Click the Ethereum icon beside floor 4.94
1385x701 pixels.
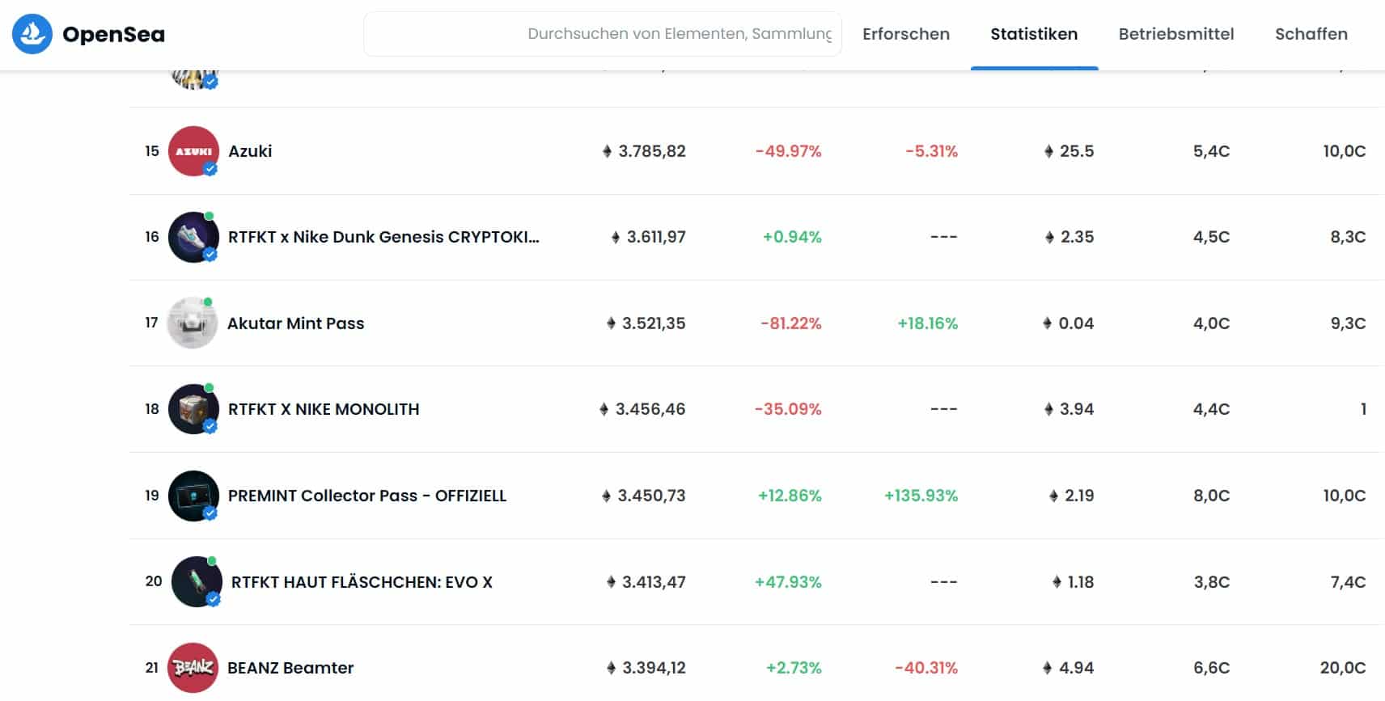click(x=1048, y=668)
